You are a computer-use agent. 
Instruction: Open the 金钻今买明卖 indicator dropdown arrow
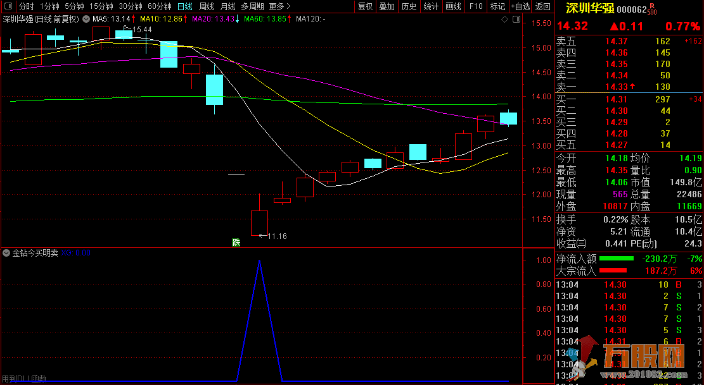coord(6,253)
